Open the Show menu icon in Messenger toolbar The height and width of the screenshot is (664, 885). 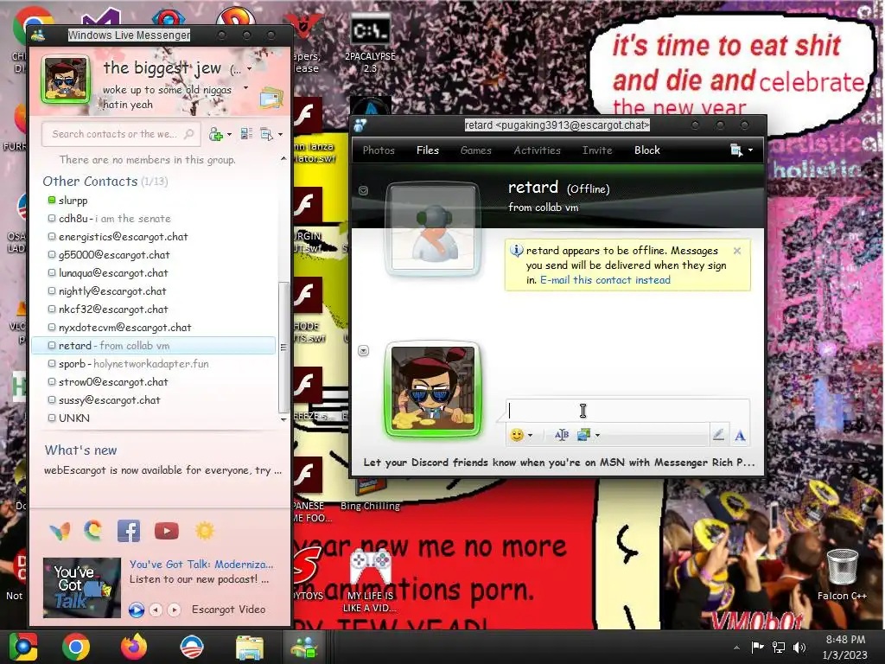click(x=266, y=134)
